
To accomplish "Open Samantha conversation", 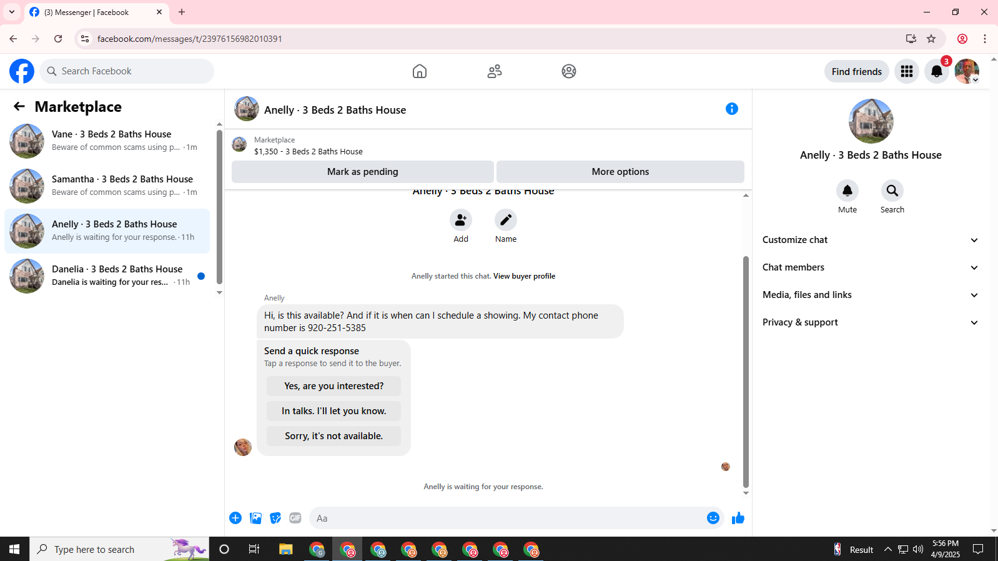I will 107,186.
